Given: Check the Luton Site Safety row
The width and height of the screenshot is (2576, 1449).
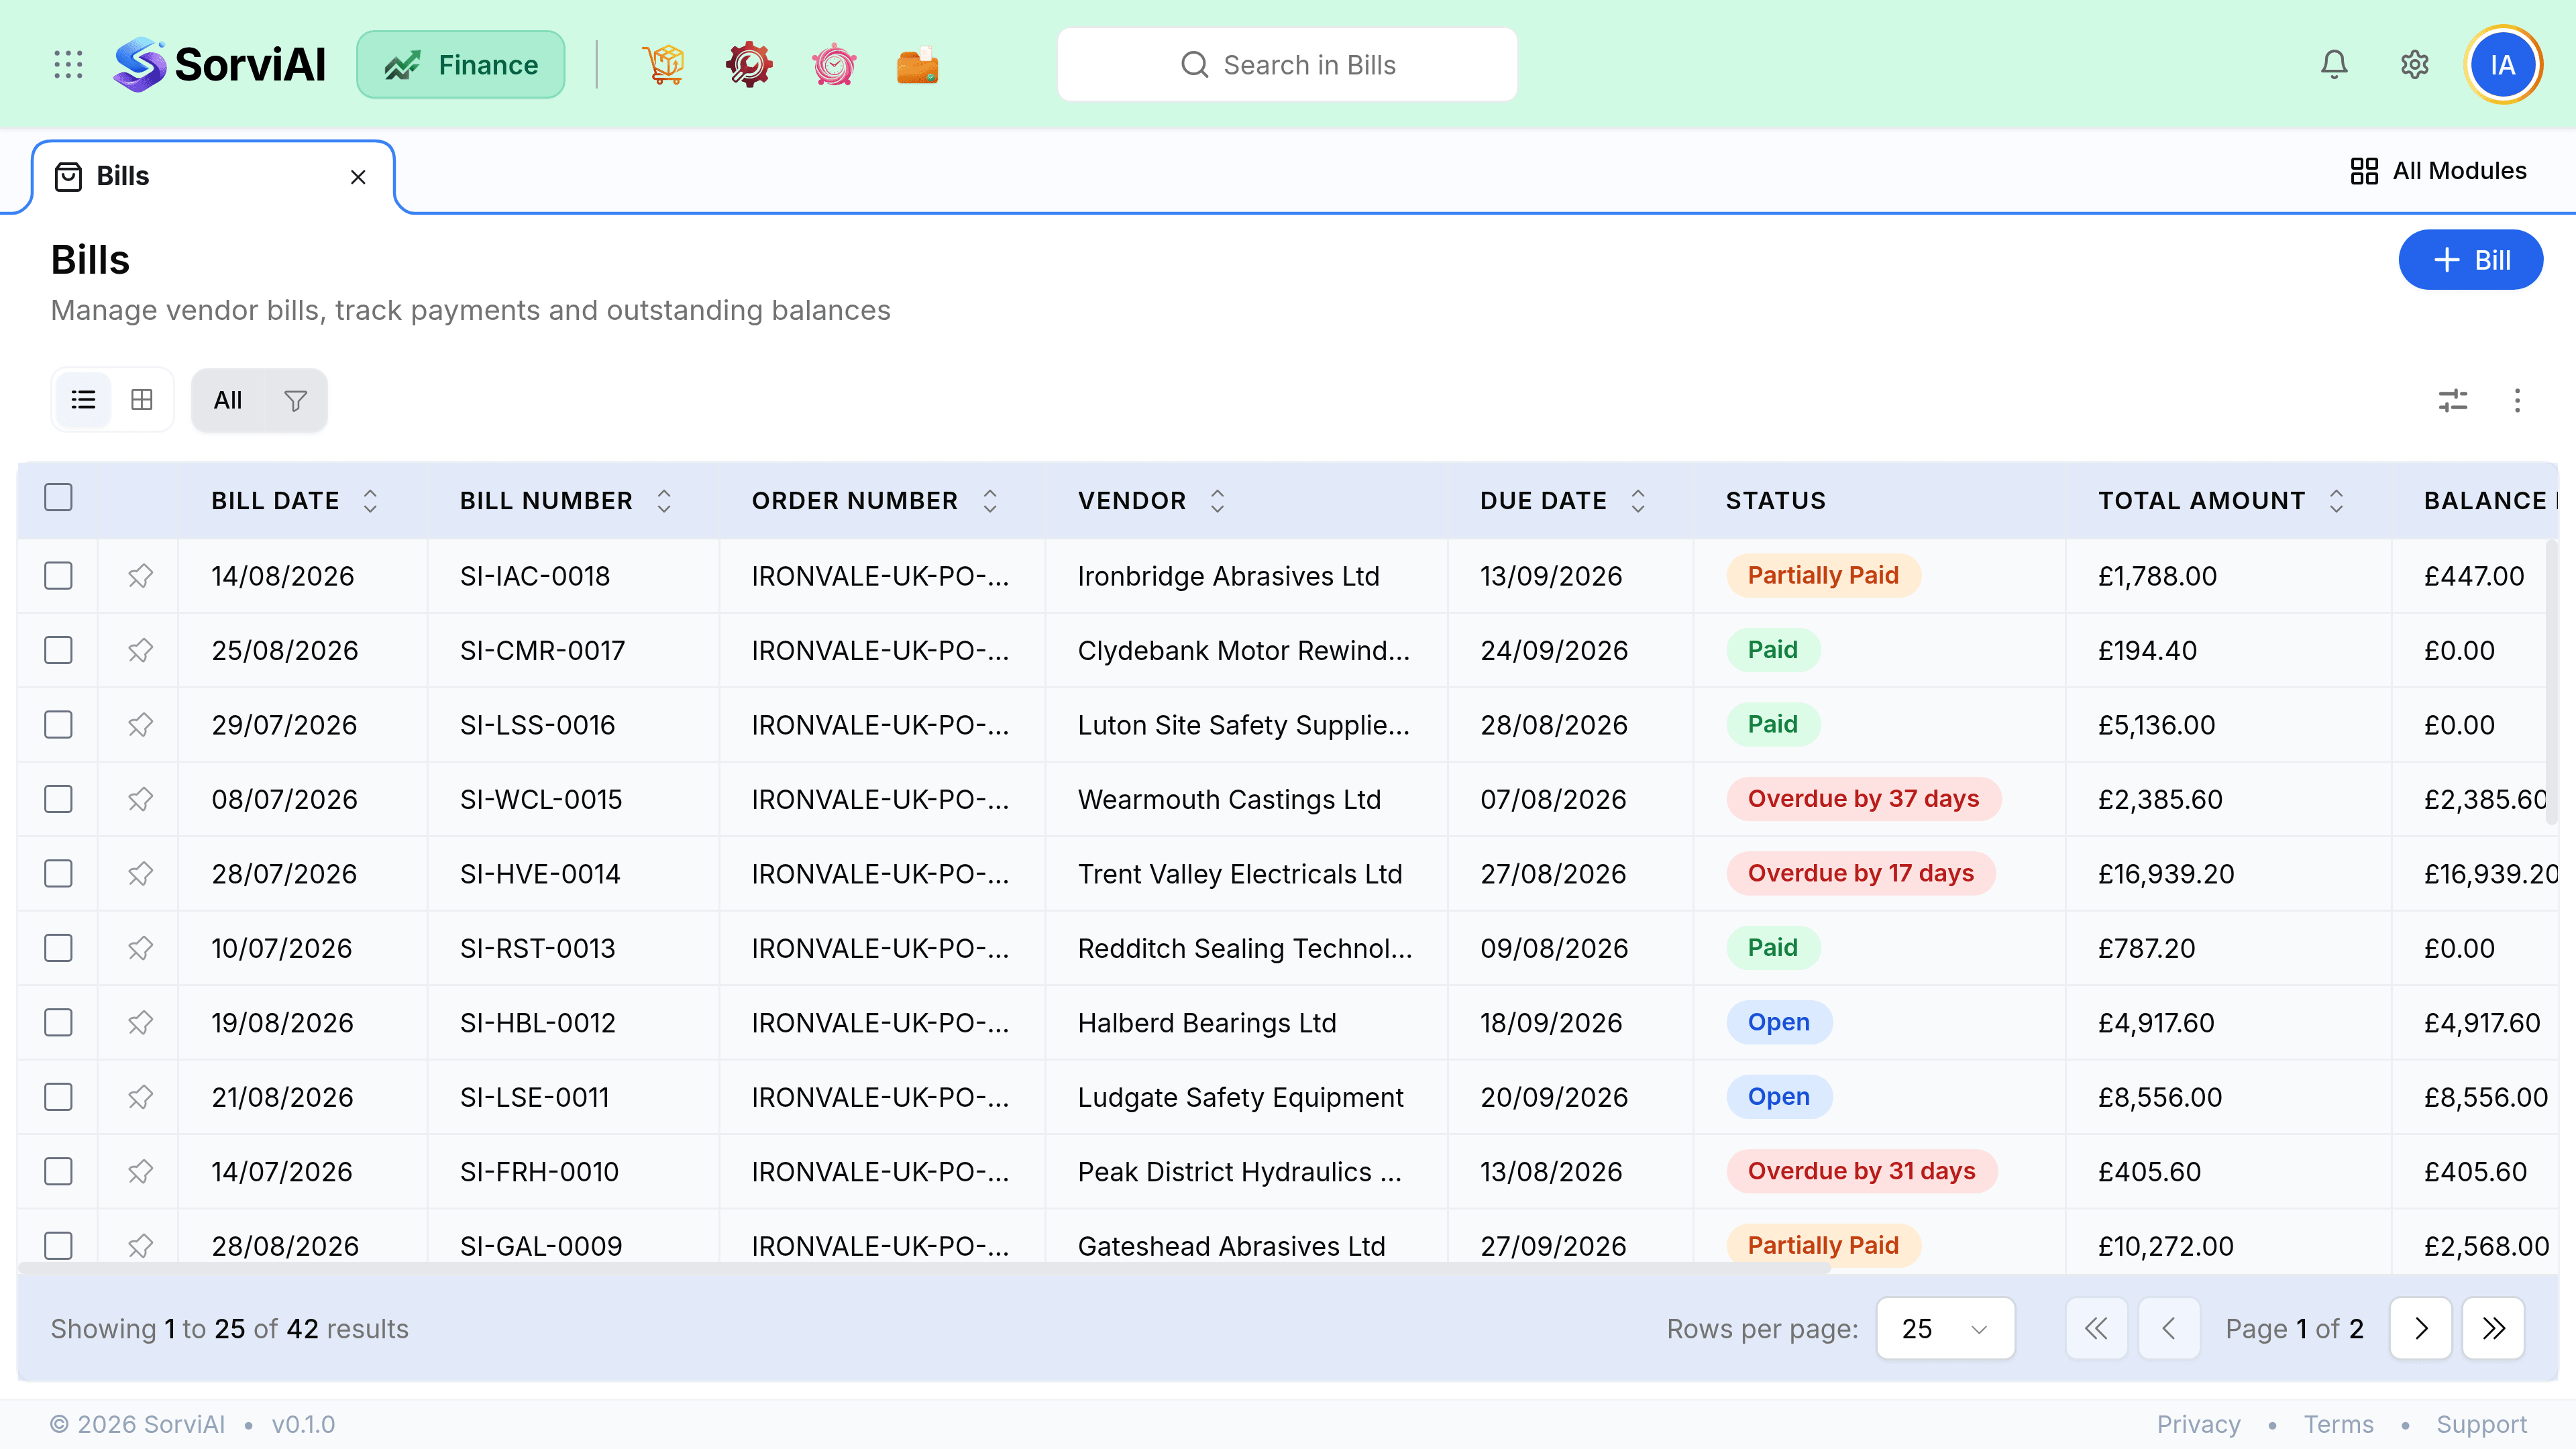Looking at the screenshot, I should pyautogui.click(x=59, y=725).
